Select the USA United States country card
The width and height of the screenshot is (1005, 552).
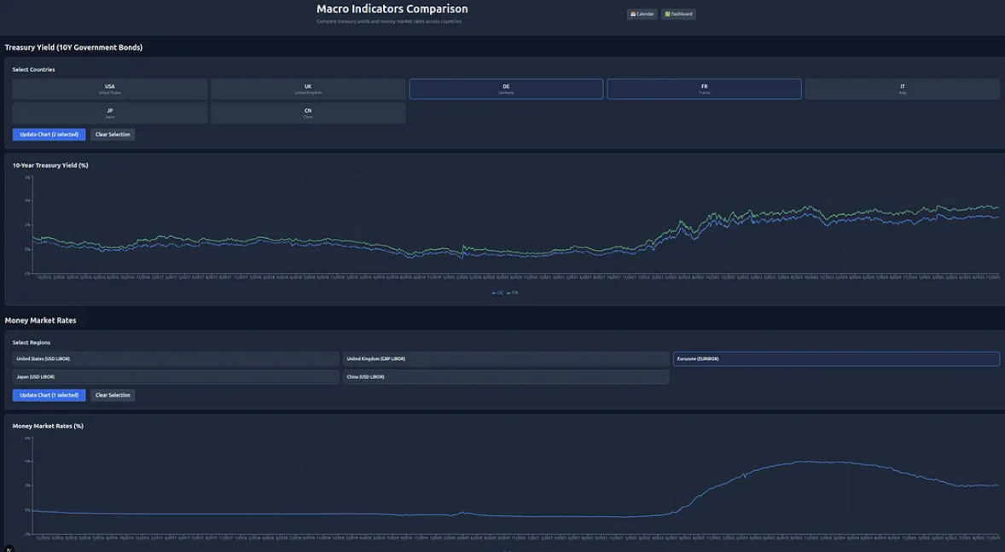click(x=109, y=89)
